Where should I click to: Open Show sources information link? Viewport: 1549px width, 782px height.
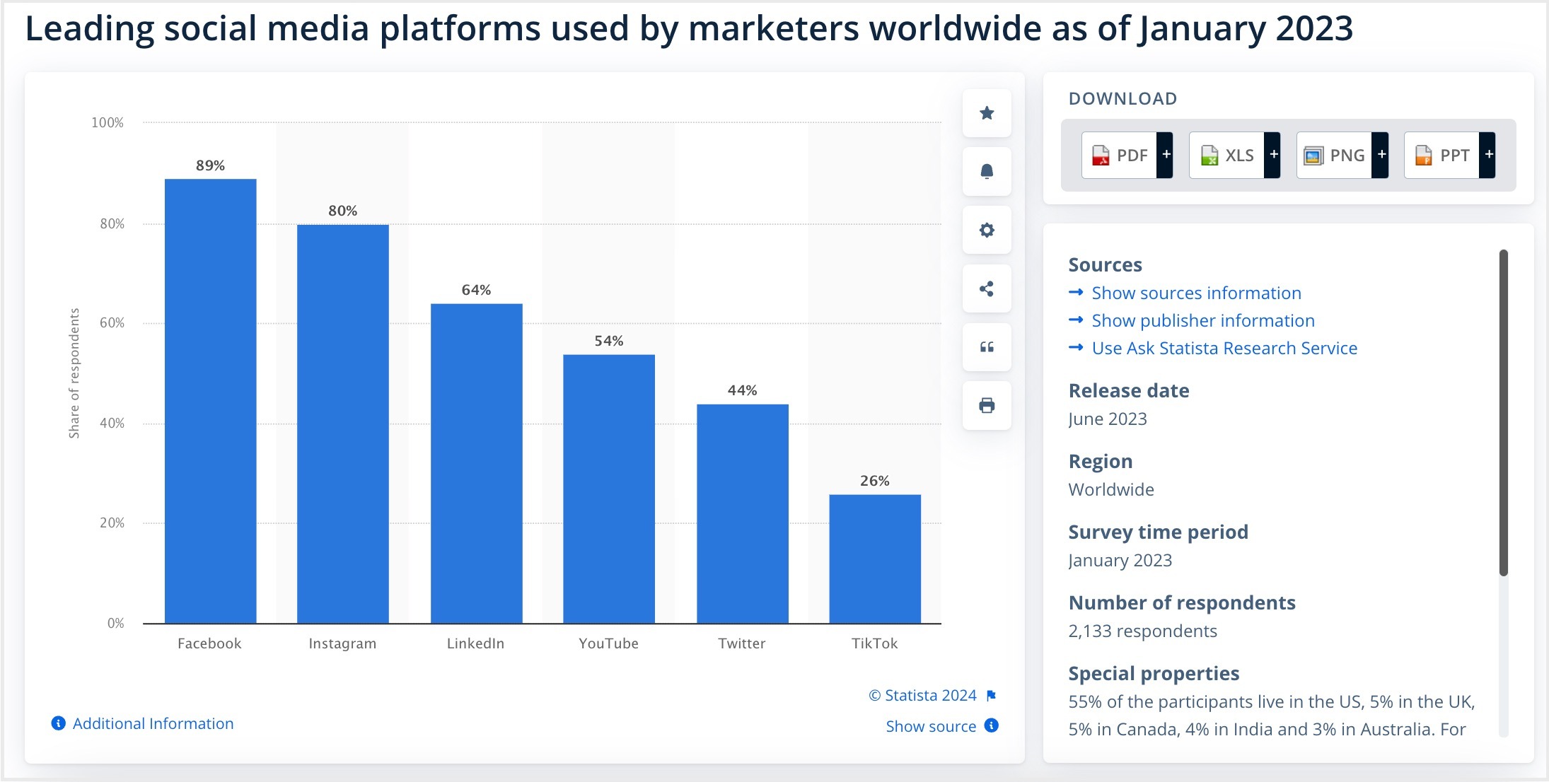(x=1196, y=293)
